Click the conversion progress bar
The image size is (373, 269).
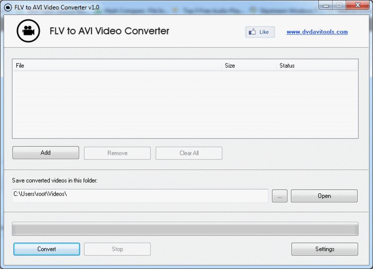pos(185,229)
